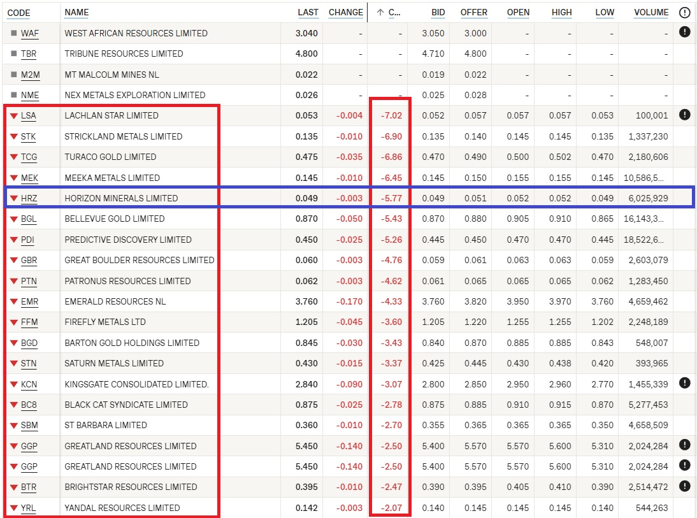Click grey square icon beside TBR

coord(13,54)
